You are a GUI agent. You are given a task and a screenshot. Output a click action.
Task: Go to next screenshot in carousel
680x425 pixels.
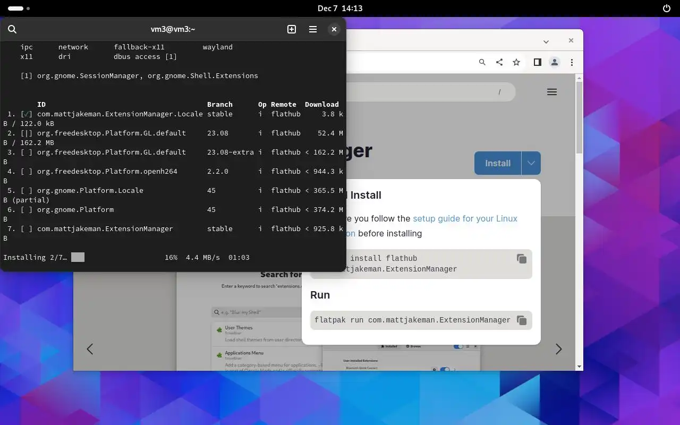click(x=558, y=349)
